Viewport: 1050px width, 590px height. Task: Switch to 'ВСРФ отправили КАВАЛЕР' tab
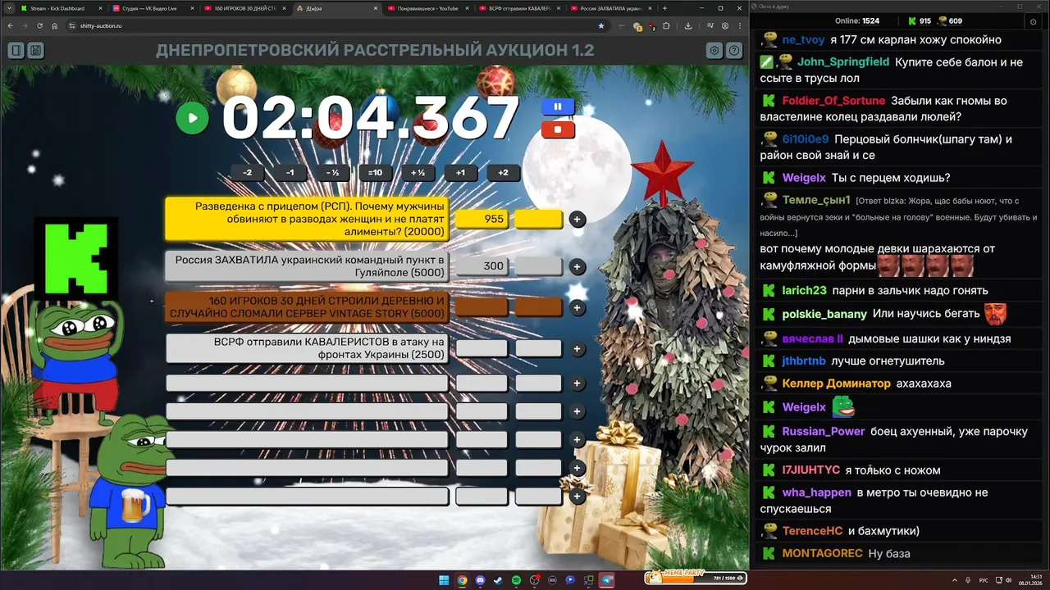pos(518,8)
